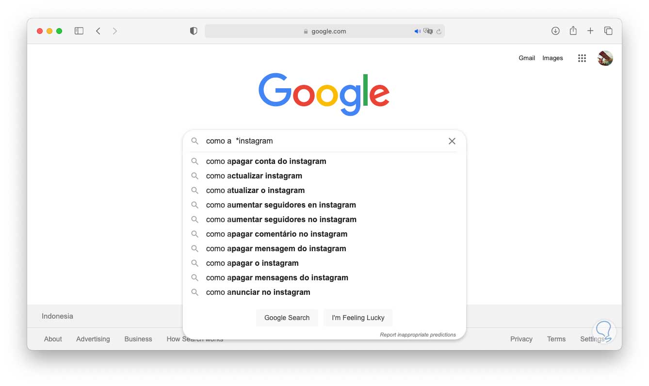Reload the google.com page
Viewport: 649px width, 386px height.
click(x=438, y=32)
